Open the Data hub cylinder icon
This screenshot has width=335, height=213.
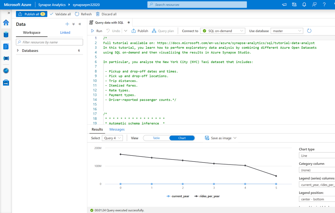[6, 34]
